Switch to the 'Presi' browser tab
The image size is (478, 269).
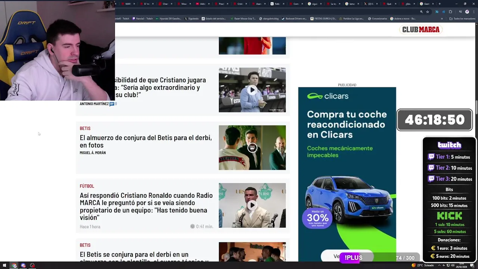[222, 4]
